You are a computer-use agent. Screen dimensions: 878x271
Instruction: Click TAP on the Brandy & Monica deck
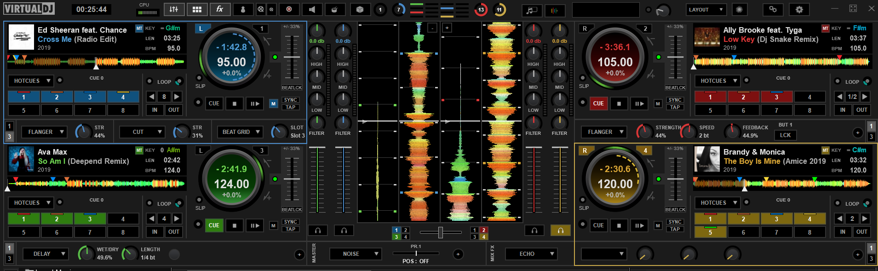click(x=675, y=229)
